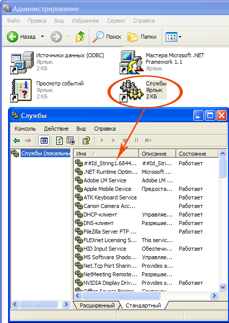Click the vertical scrollbar down arrow

click(x=222, y=286)
